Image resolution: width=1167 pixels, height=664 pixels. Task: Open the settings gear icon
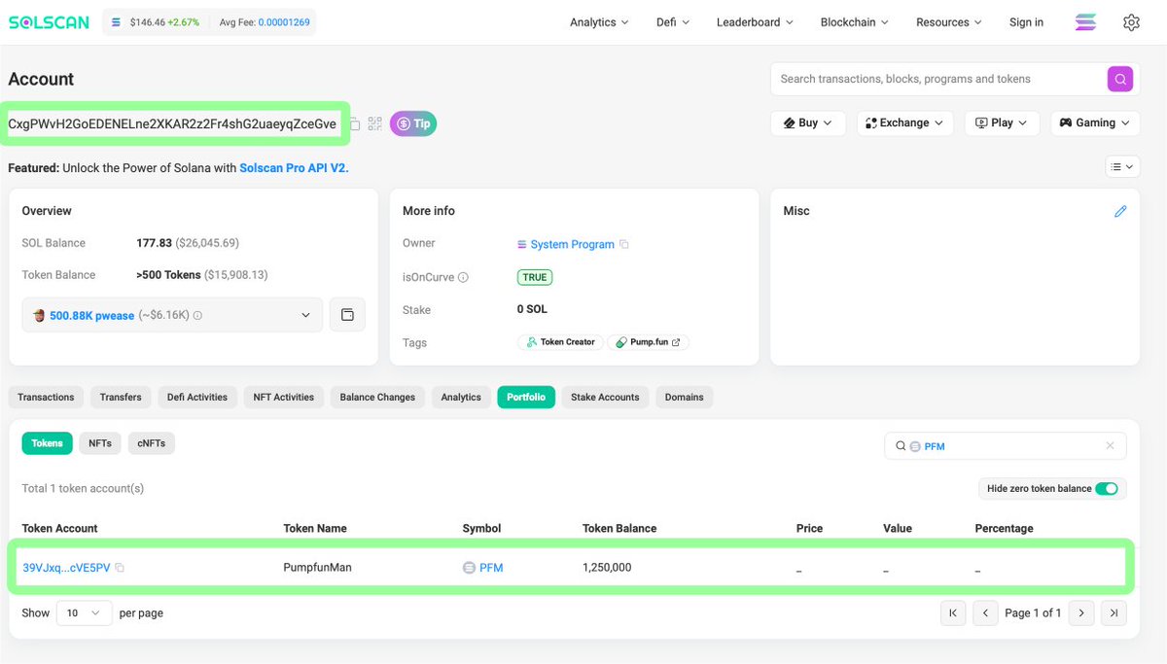pos(1131,21)
